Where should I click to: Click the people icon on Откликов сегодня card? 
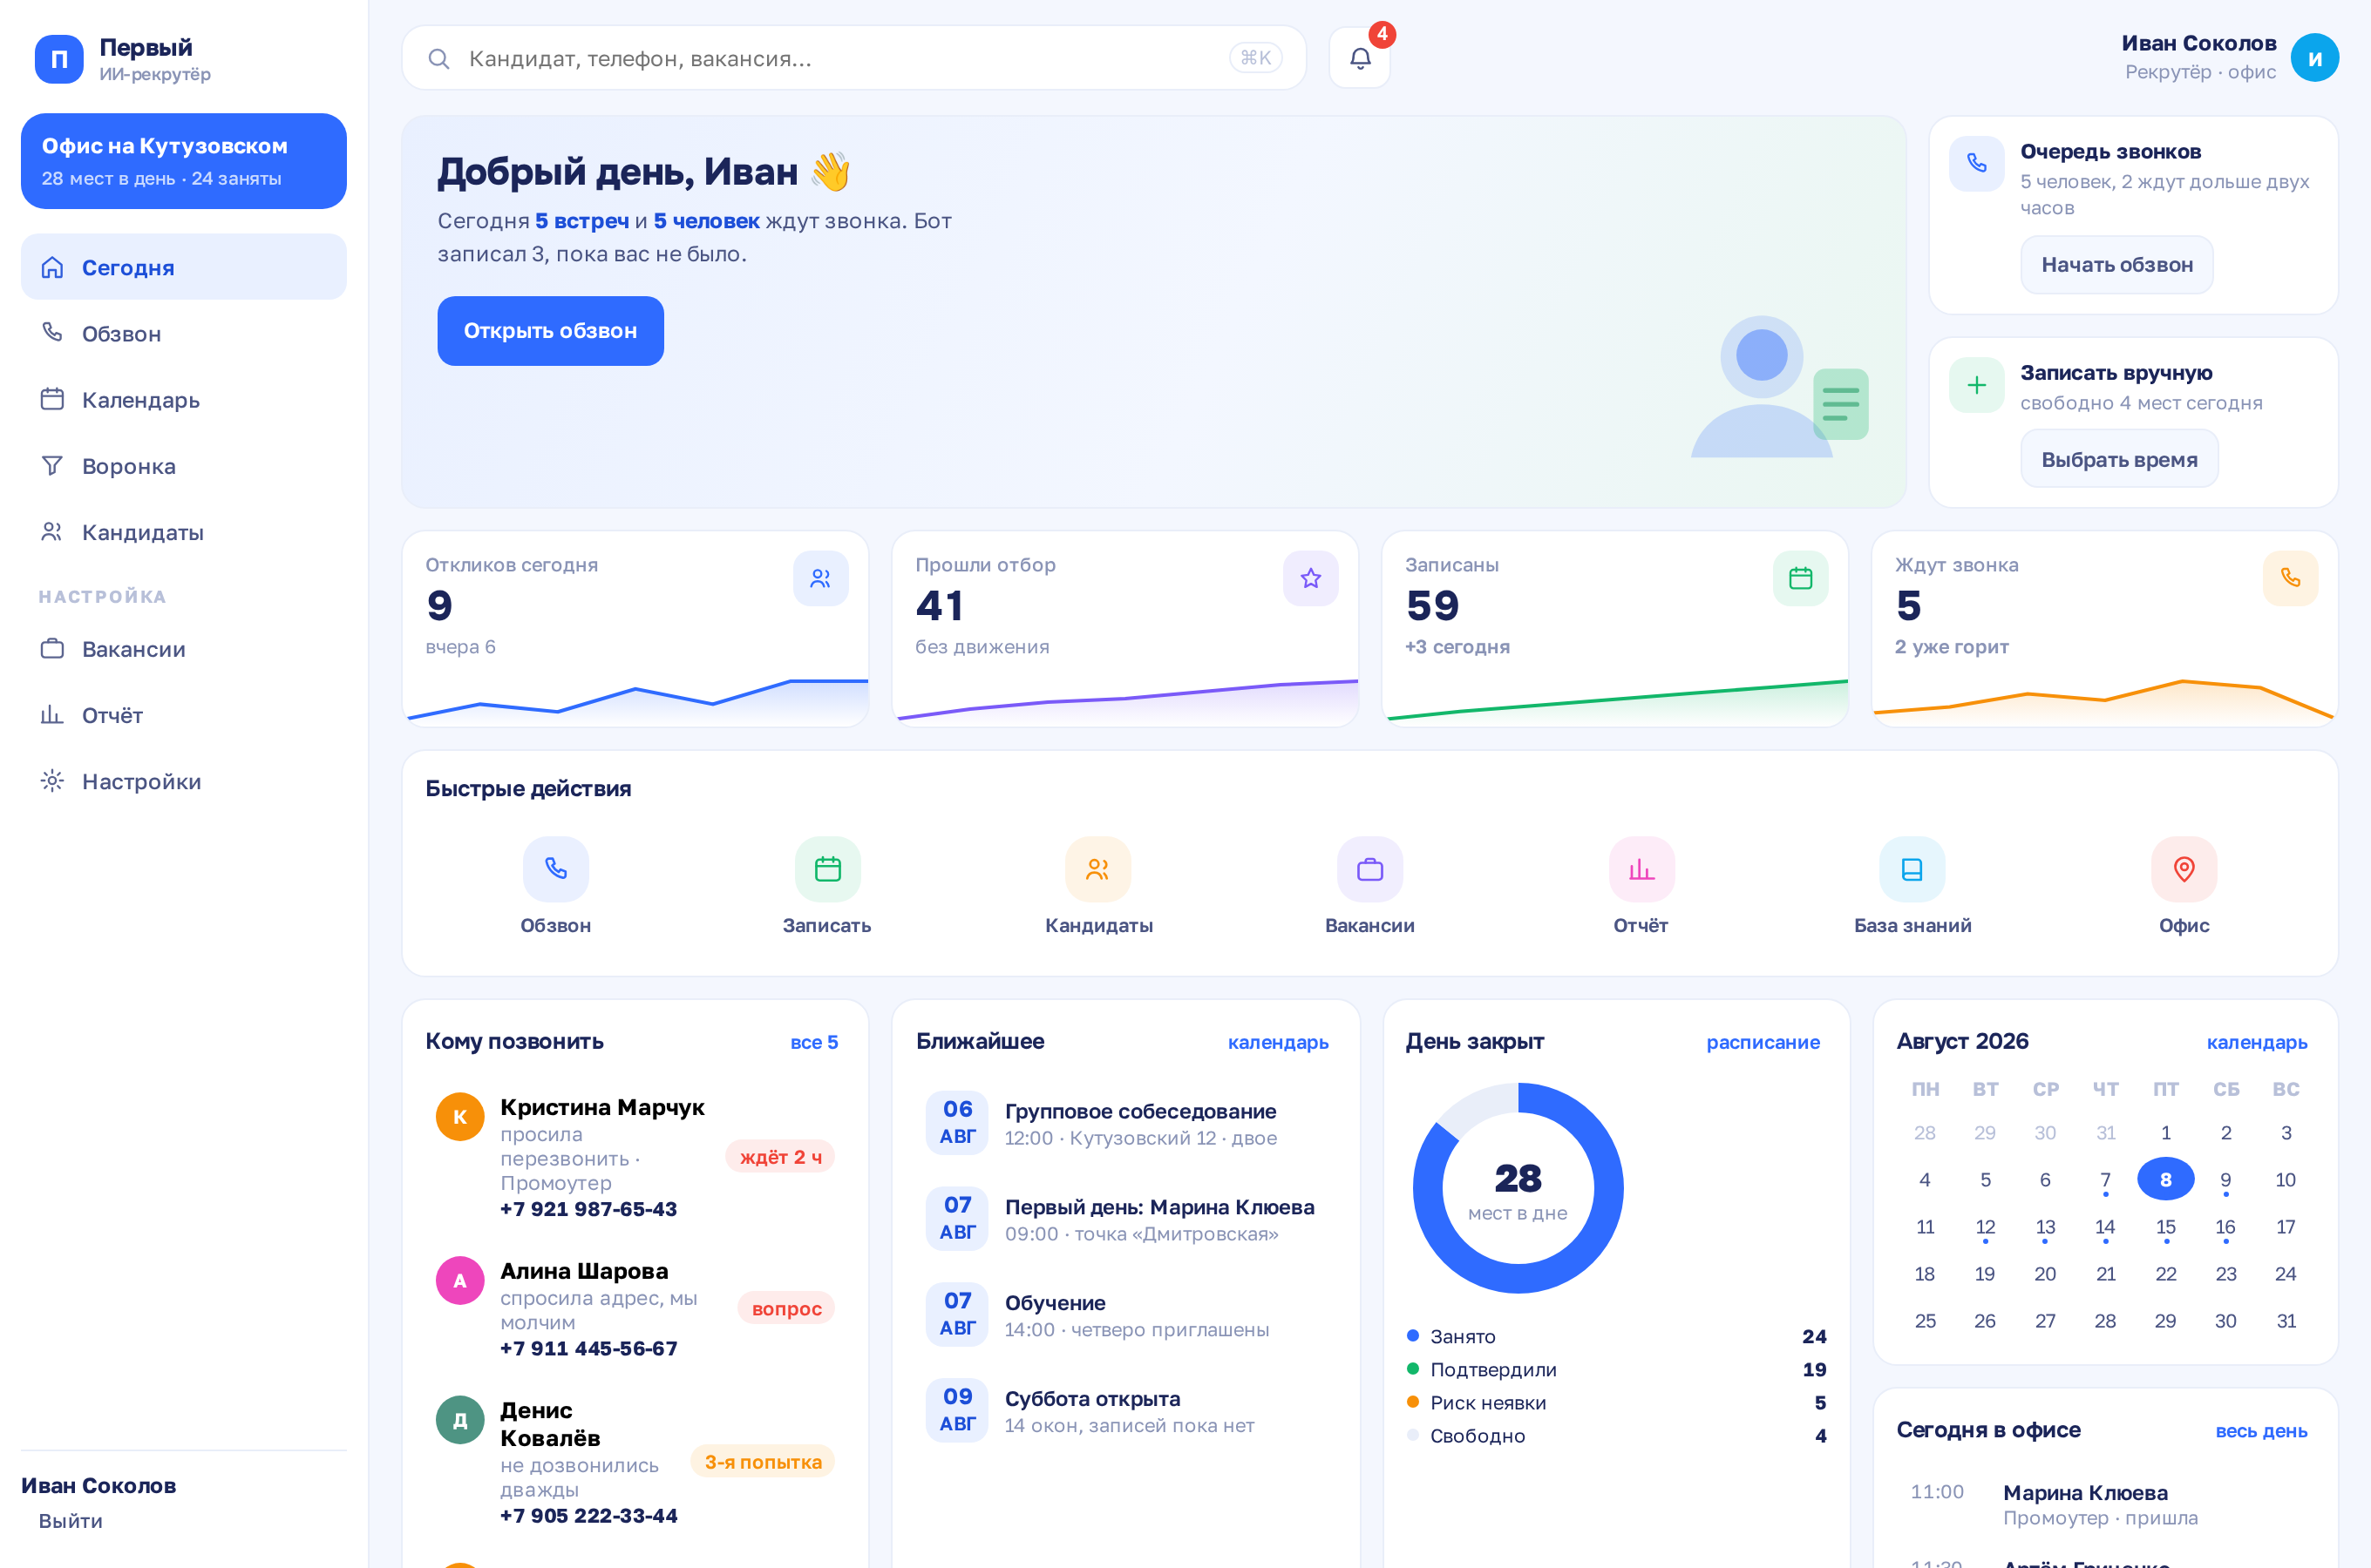click(x=820, y=578)
